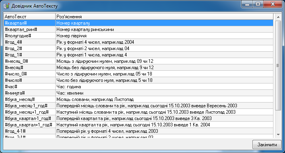The width and height of the screenshot is (285, 153).
Task: Select the #букв_квартал+1_год# row
Action: [x=138, y=125]
